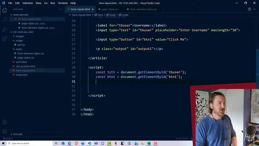
Task: Click the html breadcrumb segment
Action: click(x=99, y=15)
